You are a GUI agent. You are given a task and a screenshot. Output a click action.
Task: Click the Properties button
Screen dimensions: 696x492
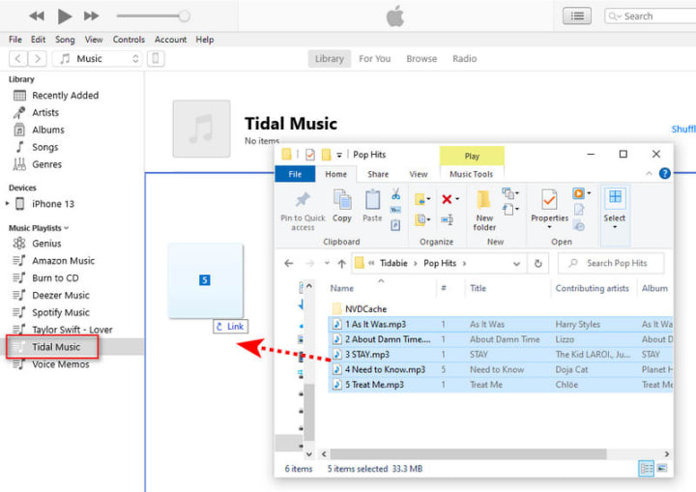549,210
